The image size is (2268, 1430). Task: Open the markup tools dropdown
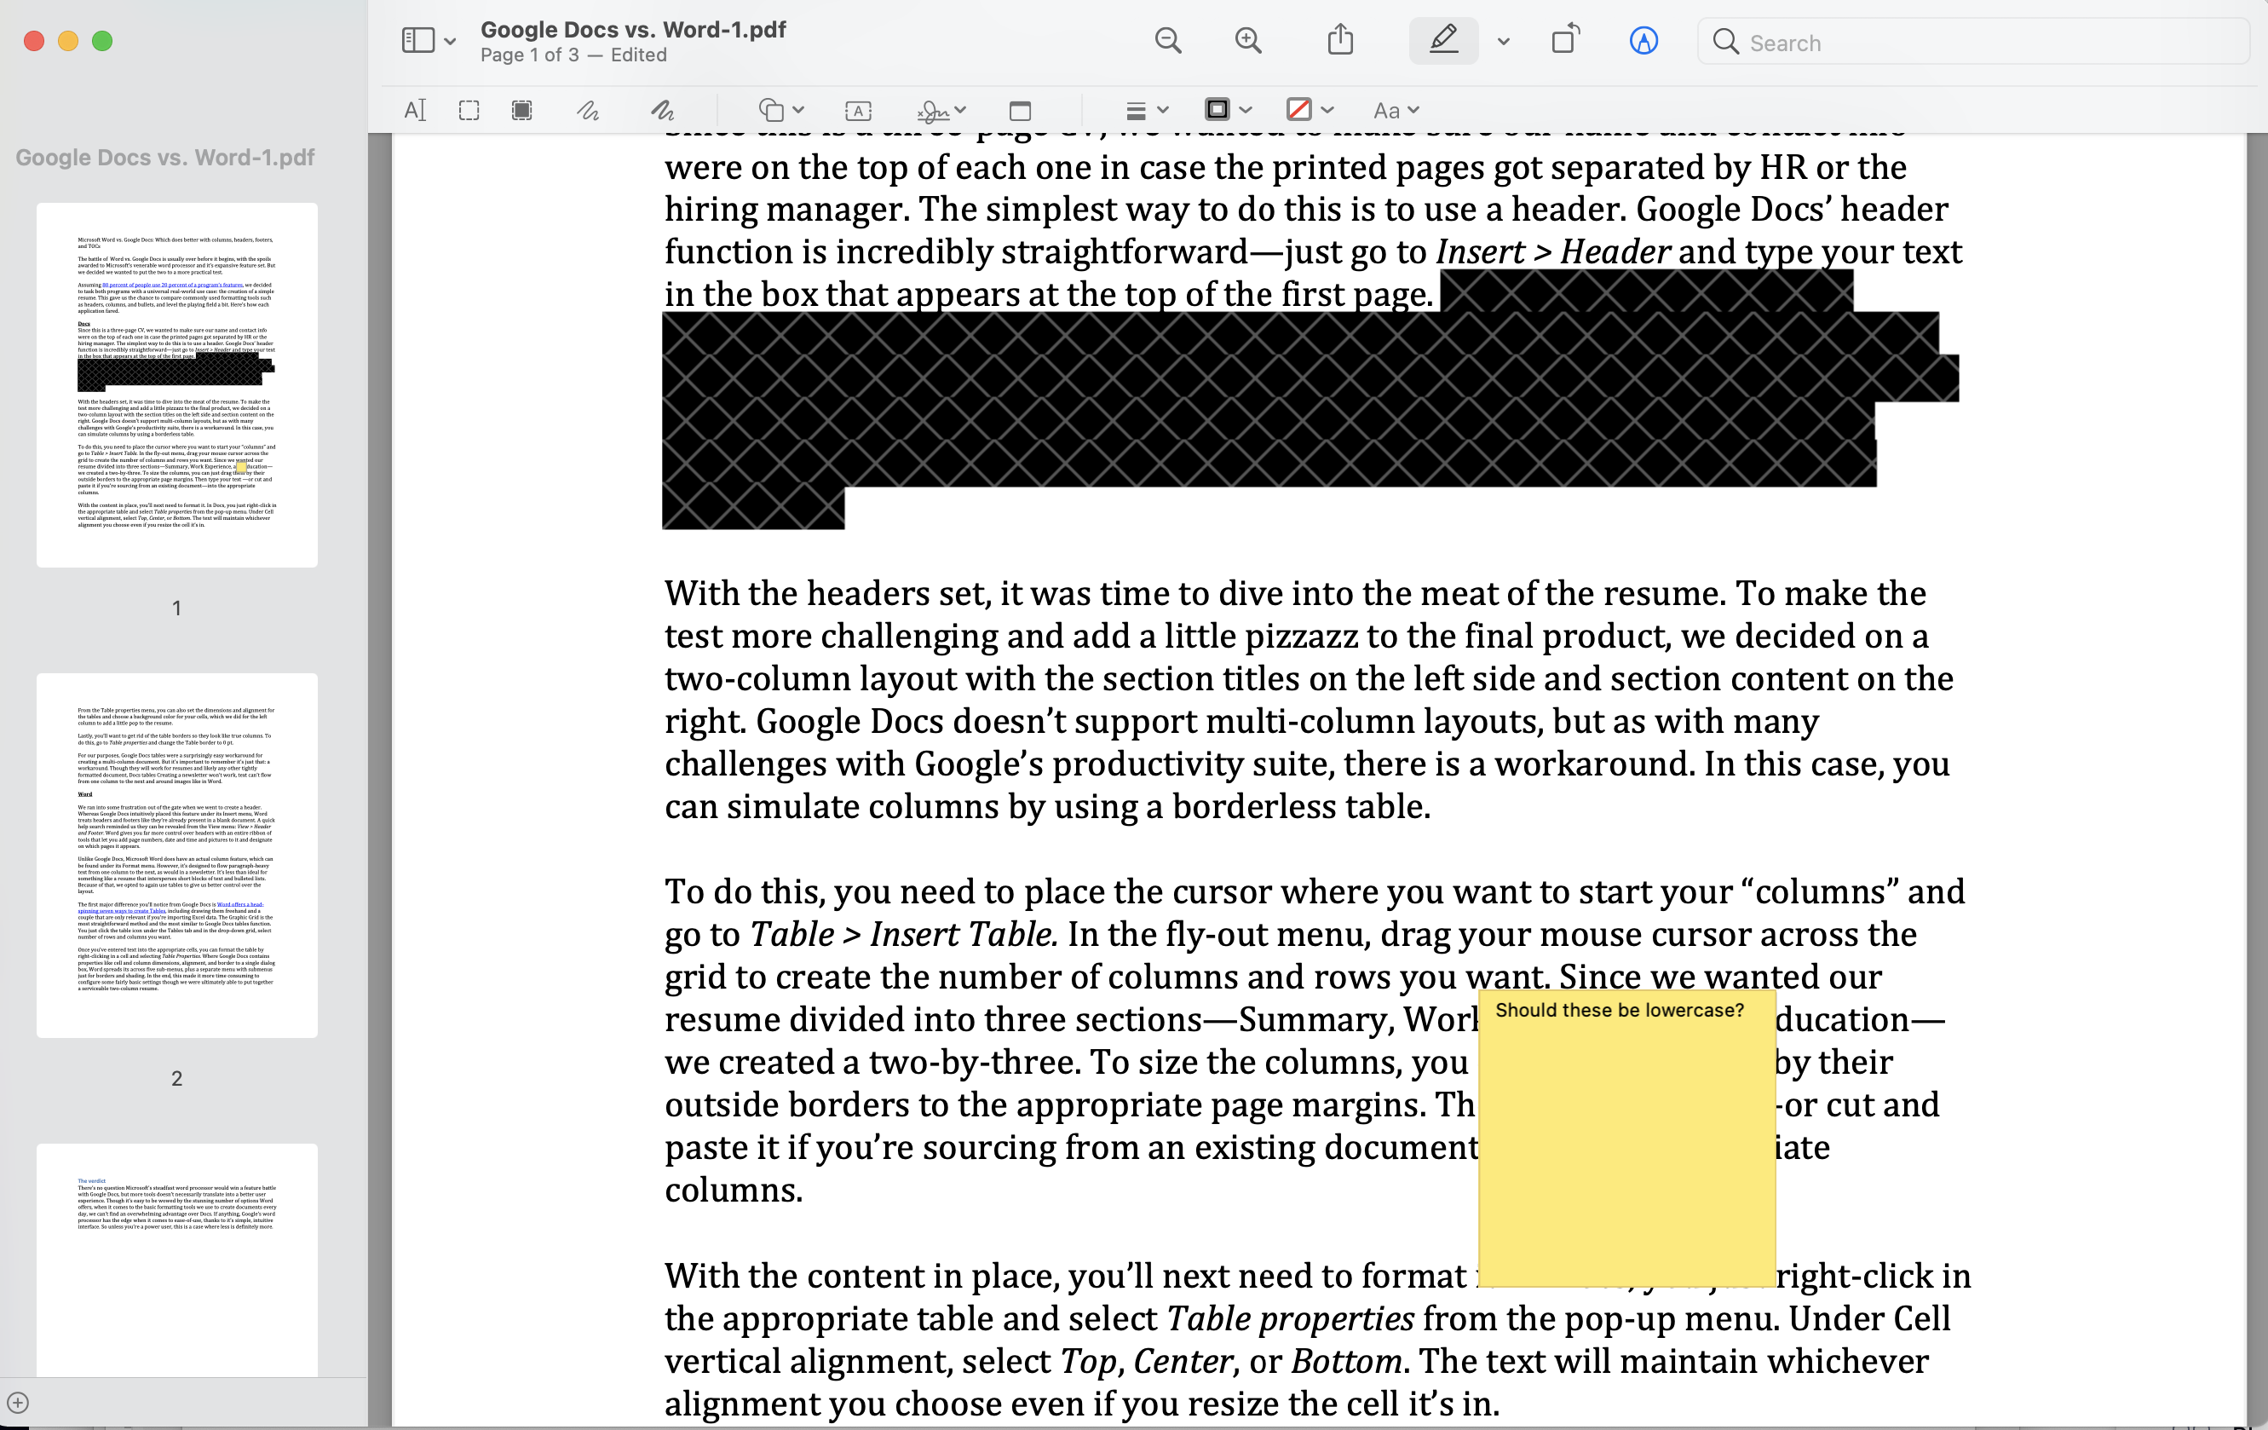point(1502,41)
